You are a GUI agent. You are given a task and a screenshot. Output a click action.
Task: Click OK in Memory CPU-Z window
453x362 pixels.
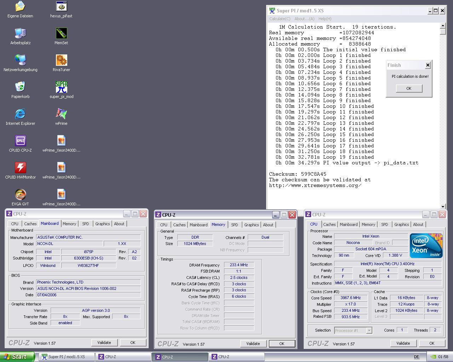click(x=282, y=344)
